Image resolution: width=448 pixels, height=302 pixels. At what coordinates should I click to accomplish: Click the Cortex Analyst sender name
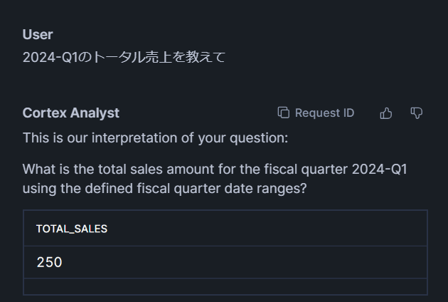[x=71, y=113]
